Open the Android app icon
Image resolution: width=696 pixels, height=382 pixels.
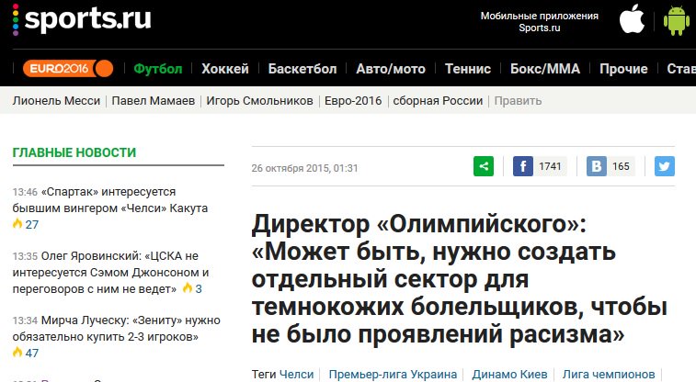pos(677,19)
